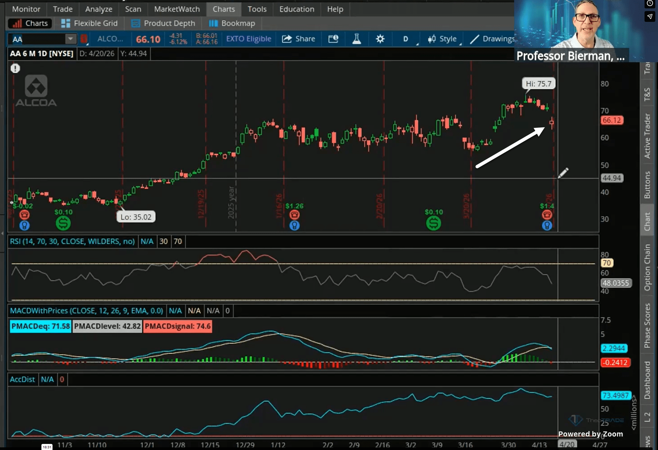Click the PMACDlevel: 42.82 label
The image size is (658, 450).
pyautogui.click(x=107, y=326)
